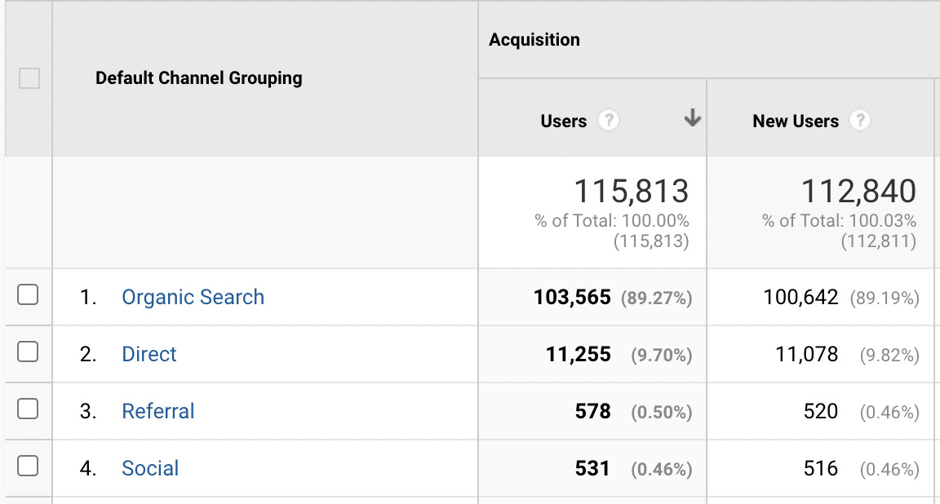
Task: Click the Acquisition section header
Action: click(x=534, y=39)
